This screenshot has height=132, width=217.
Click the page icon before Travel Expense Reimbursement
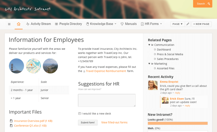84,71
